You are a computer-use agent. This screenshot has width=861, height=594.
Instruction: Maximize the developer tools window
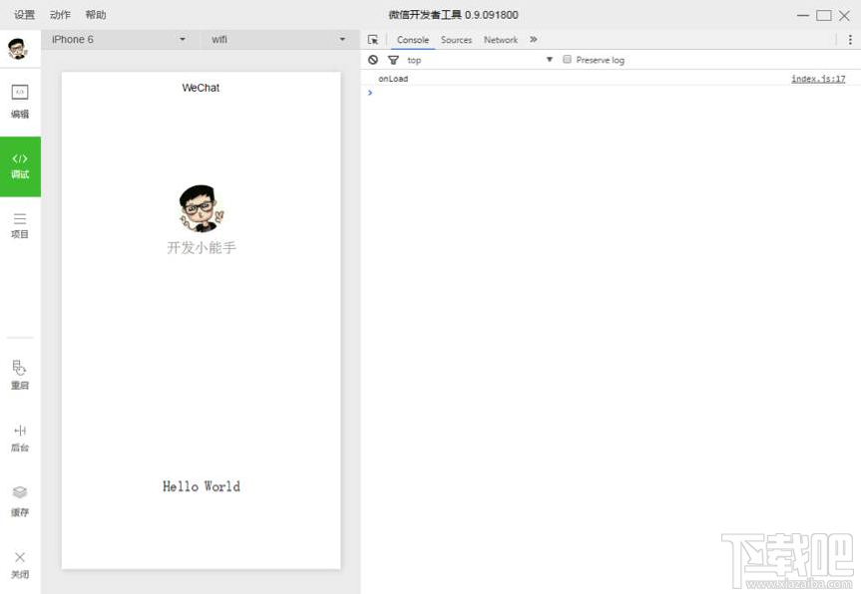point(824,15)
